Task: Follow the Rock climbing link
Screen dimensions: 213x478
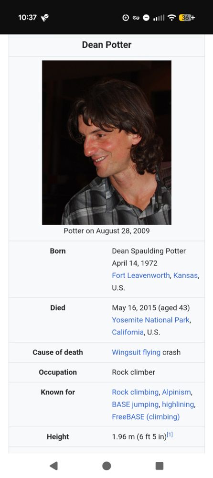Action: point(135,392)
